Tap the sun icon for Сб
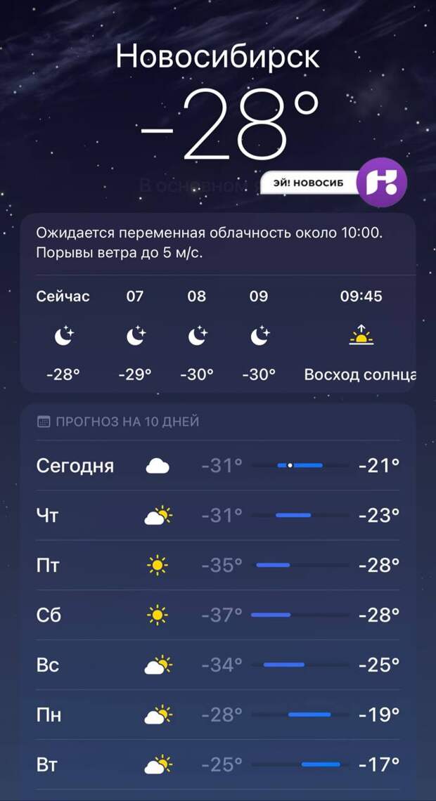 [x=158, y=615]
